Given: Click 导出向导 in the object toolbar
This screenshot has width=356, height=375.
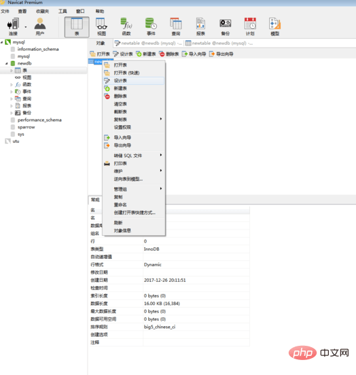Looking at the screenshot, I should click(x=221, y=54).
